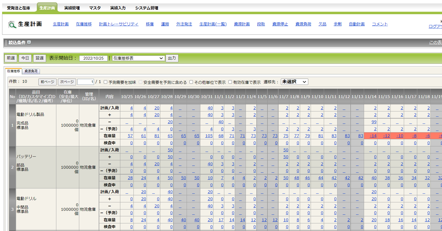Click the 次ページ button
The image size is (442, 231).
[x=67, y=82]
